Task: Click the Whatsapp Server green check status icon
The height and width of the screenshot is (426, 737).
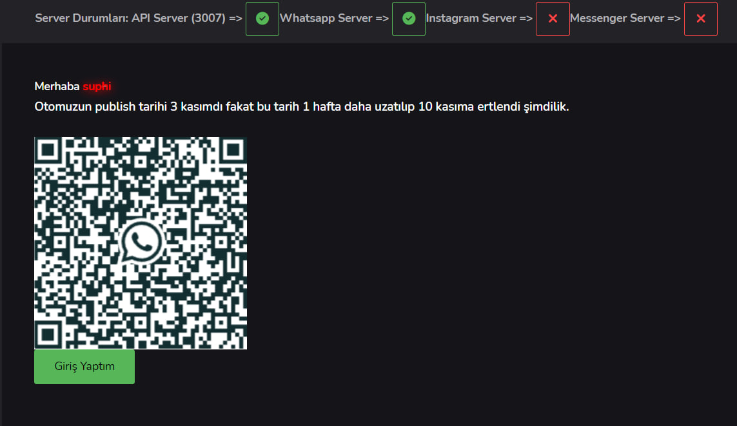Action: 409,19
